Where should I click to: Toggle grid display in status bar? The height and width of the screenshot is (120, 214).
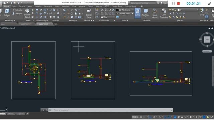pyautogui.click(x=141, y=117)
